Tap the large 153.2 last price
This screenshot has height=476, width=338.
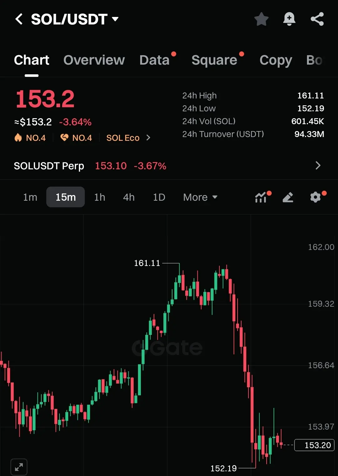[x=45, y=99]
